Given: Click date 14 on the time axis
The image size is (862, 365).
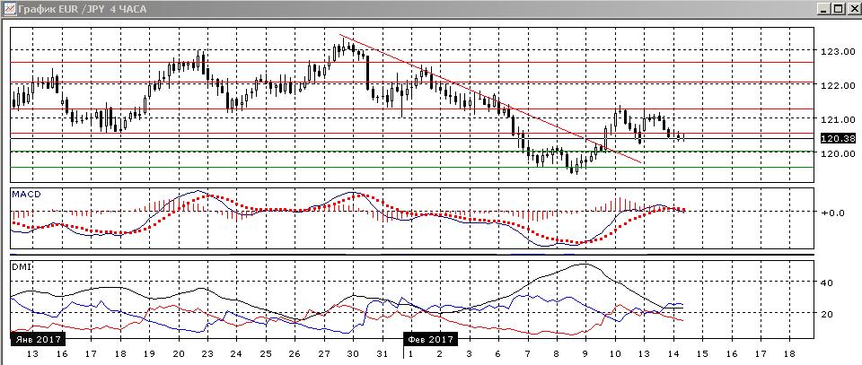Looking at the screenshot, I should [673, 354].
